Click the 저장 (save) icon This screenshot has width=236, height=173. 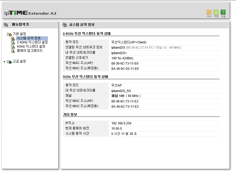(x=216, y=12)
